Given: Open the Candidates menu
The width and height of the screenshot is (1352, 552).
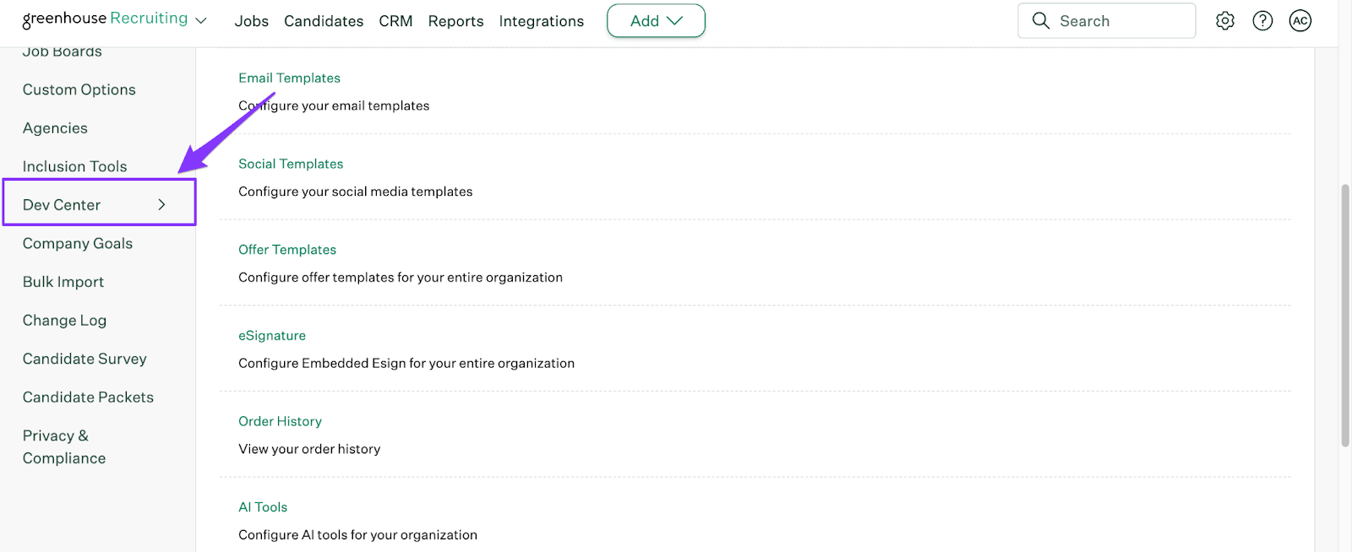Looking at the screenshot, I should coord(324,21).
